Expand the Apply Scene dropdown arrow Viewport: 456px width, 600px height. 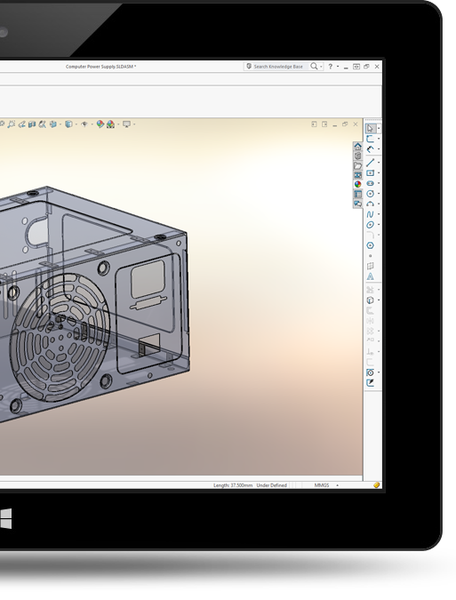(x=118, y=124)
